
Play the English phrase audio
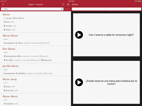click(x=79, y=35)
